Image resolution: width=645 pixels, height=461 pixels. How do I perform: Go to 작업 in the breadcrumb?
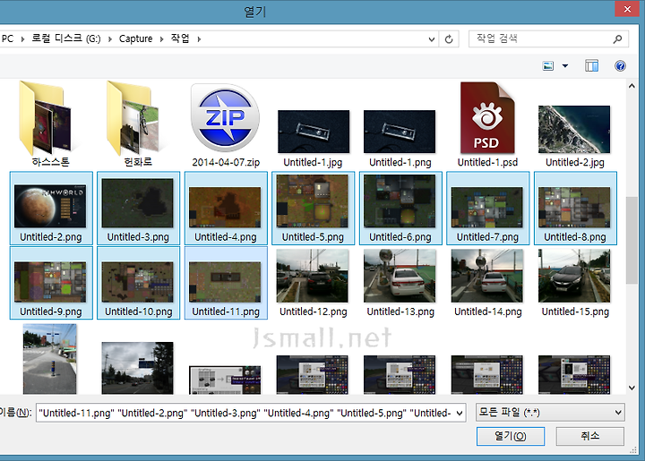(180, 38)
